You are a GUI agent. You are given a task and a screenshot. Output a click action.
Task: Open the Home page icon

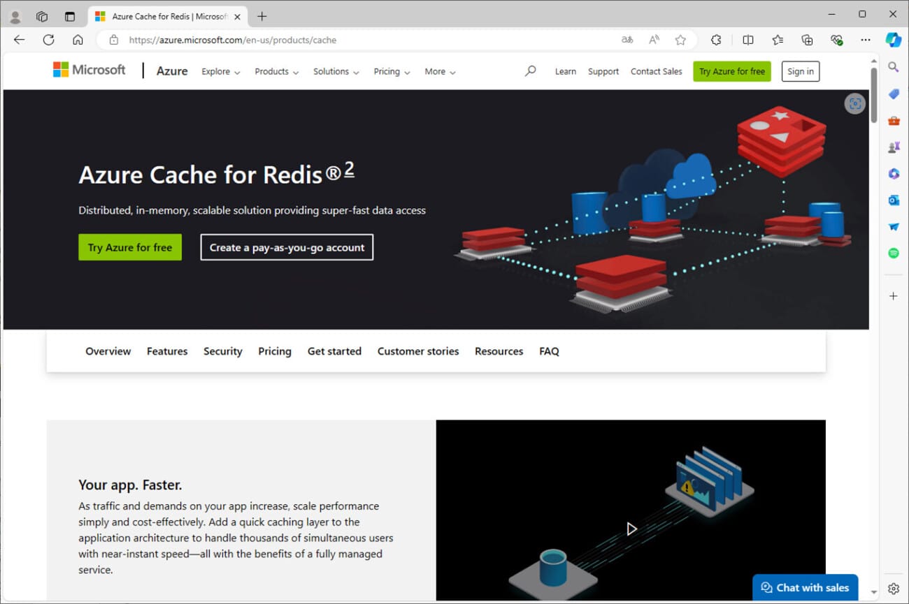(78, 40)
